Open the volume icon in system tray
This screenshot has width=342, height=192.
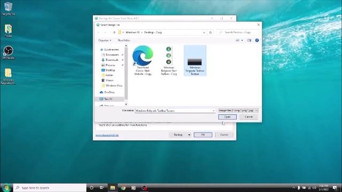pyautogui.click(x=314, y=188)
